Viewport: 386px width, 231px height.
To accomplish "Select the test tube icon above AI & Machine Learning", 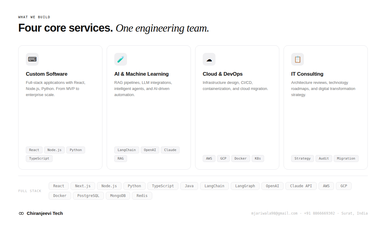I will coord(121,59).
